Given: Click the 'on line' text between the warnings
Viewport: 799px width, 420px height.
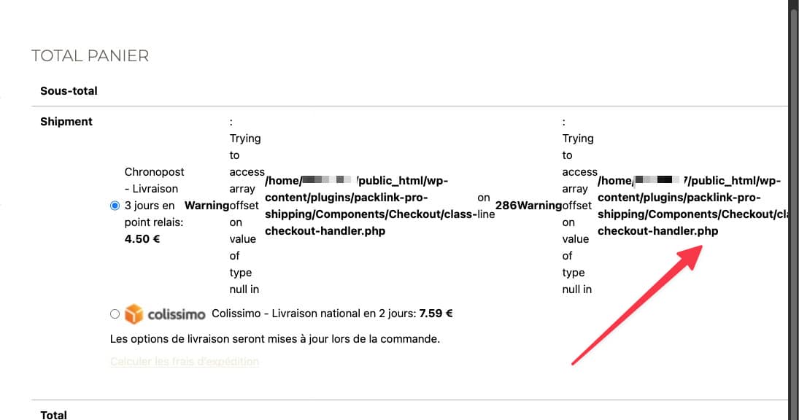Looking at the screenshot, I should click(486, 206).
